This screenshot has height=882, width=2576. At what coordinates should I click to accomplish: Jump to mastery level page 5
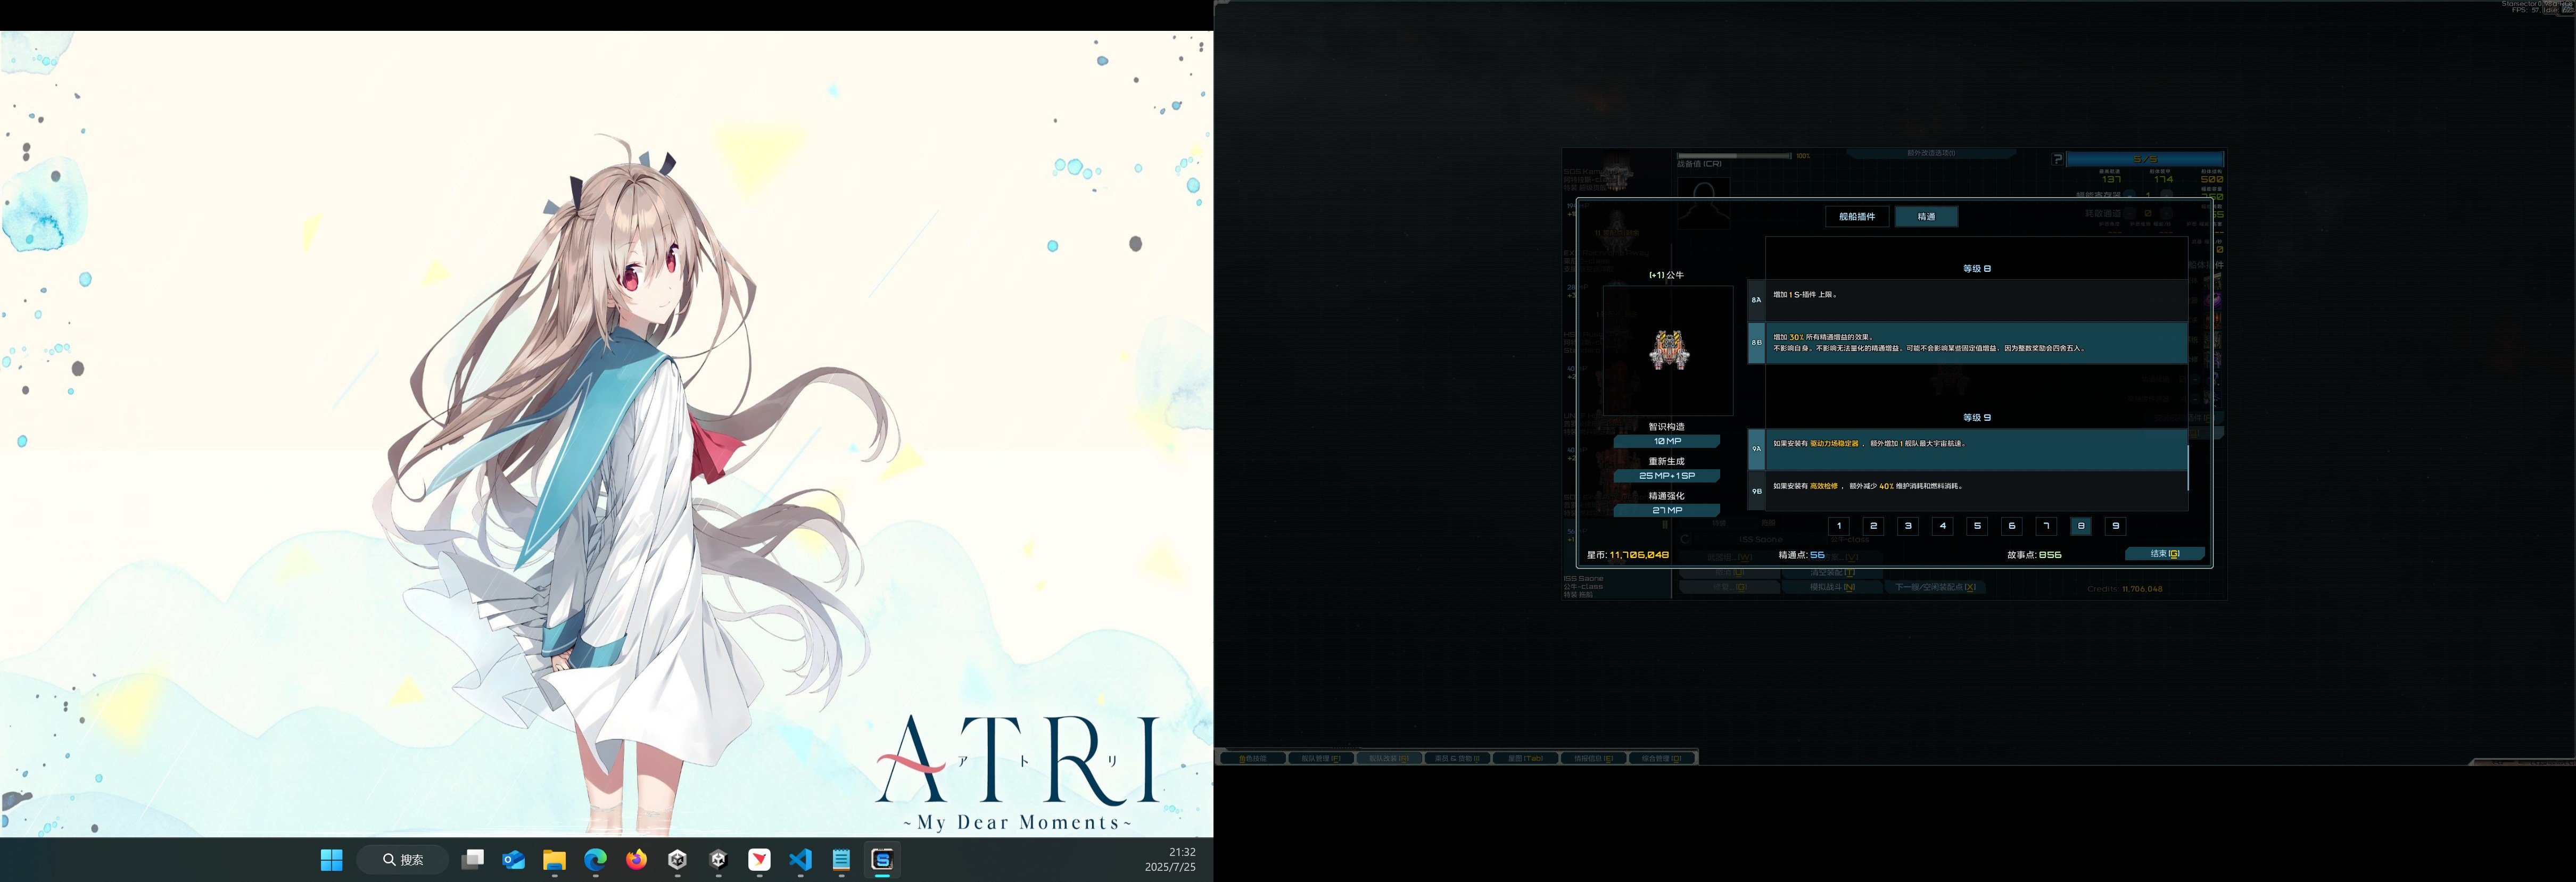1977,526
